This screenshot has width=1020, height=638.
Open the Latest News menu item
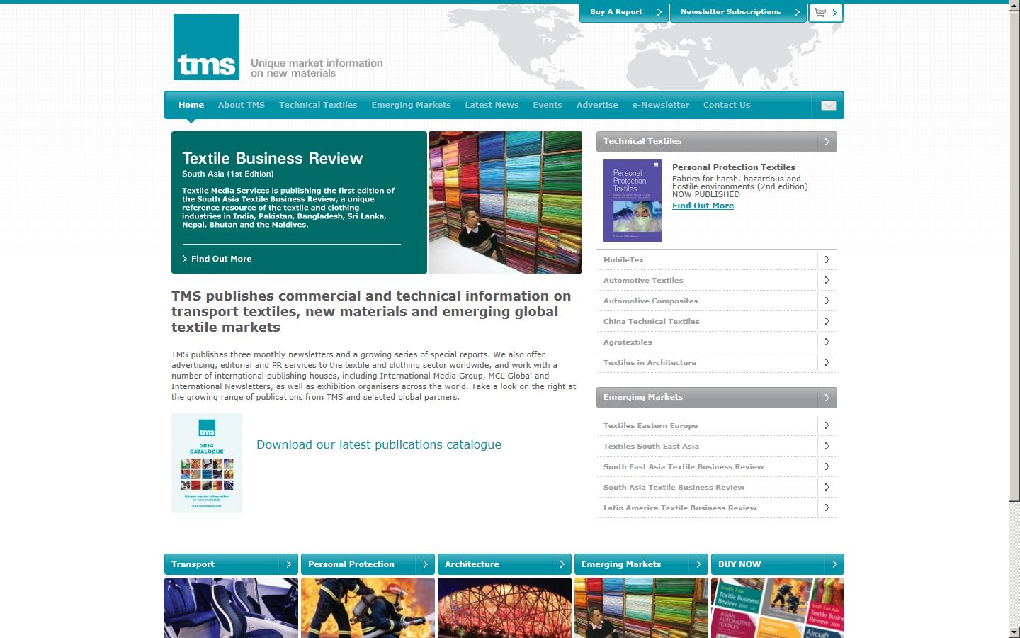pos(492,105)
